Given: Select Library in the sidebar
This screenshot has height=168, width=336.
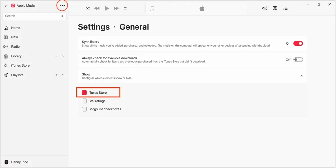Looking at the screenshot, I should [16, 56].
